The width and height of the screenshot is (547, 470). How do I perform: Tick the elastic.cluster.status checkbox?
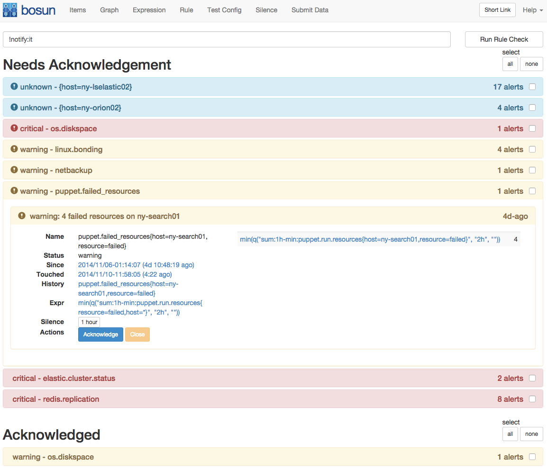coord(532,378)
